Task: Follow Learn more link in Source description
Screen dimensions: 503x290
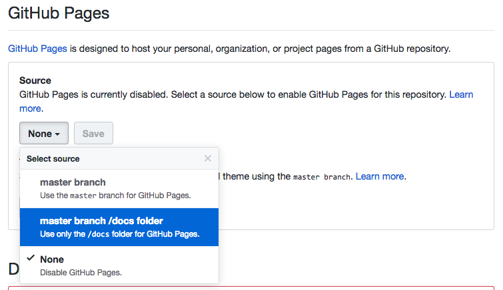Action: [461, 94]
